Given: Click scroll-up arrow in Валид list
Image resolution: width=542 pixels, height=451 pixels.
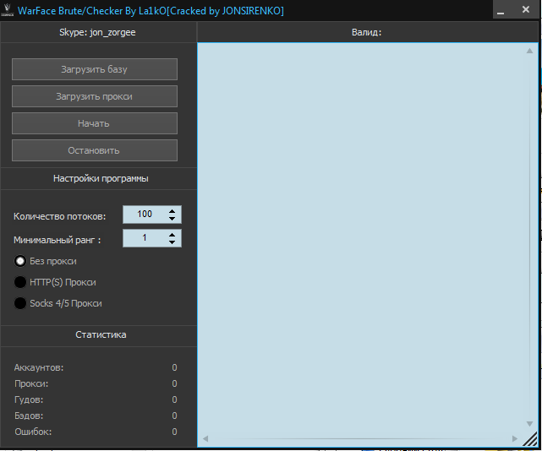Looking at the screenshot, I should click(528, 51).
